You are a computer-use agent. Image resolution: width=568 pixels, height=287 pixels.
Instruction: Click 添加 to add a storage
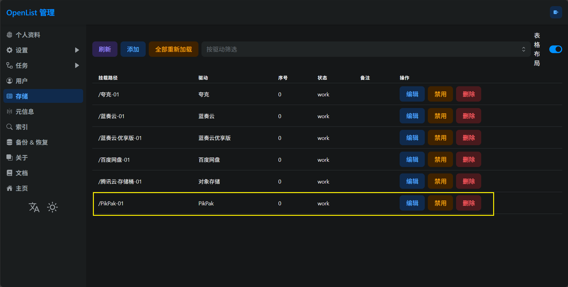point(133,49)
